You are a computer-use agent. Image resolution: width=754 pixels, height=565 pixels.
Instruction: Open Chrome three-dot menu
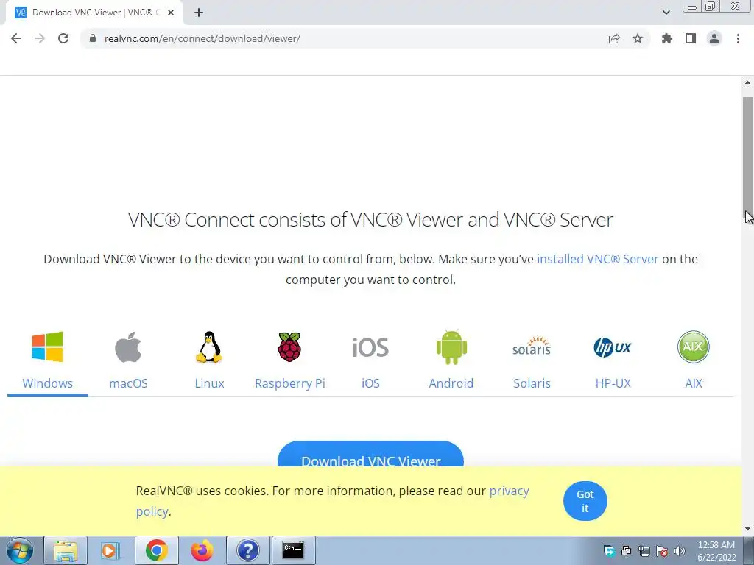click(x=738, y=38)
